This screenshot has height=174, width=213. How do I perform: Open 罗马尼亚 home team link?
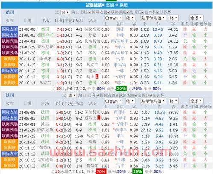[45, 47]
